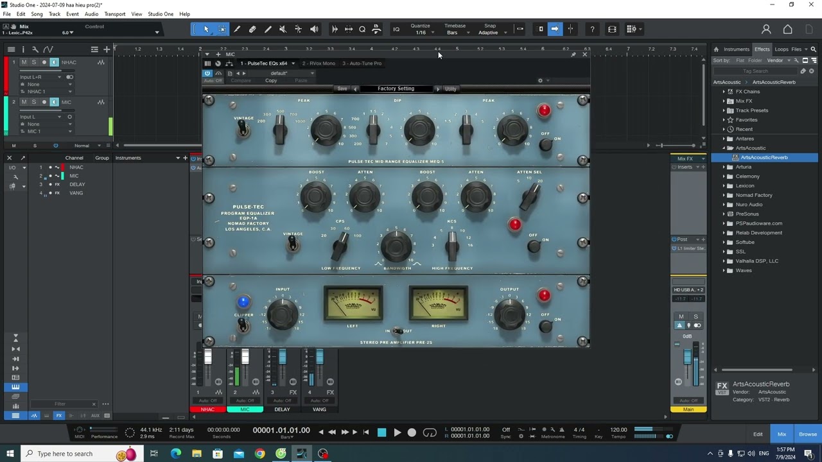Screen dimensions: 822x462
Task: Mute the NHAC track
Action: click(x=24, y=62)
